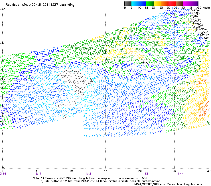Click the dark purple top-speed legend swatch

click(197, 3)
